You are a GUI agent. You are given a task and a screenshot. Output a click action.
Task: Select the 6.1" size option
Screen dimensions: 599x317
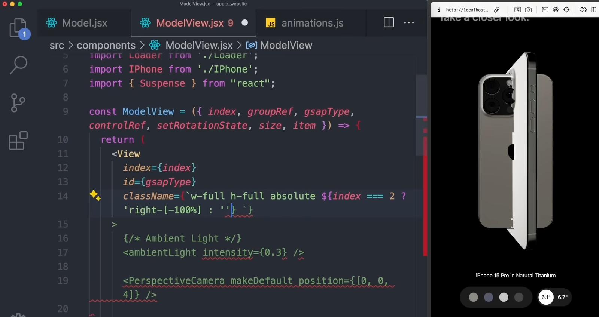coord(546,297)
